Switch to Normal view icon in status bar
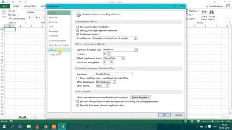The width and height of the screenshot is (232, 130). (185, 121)
